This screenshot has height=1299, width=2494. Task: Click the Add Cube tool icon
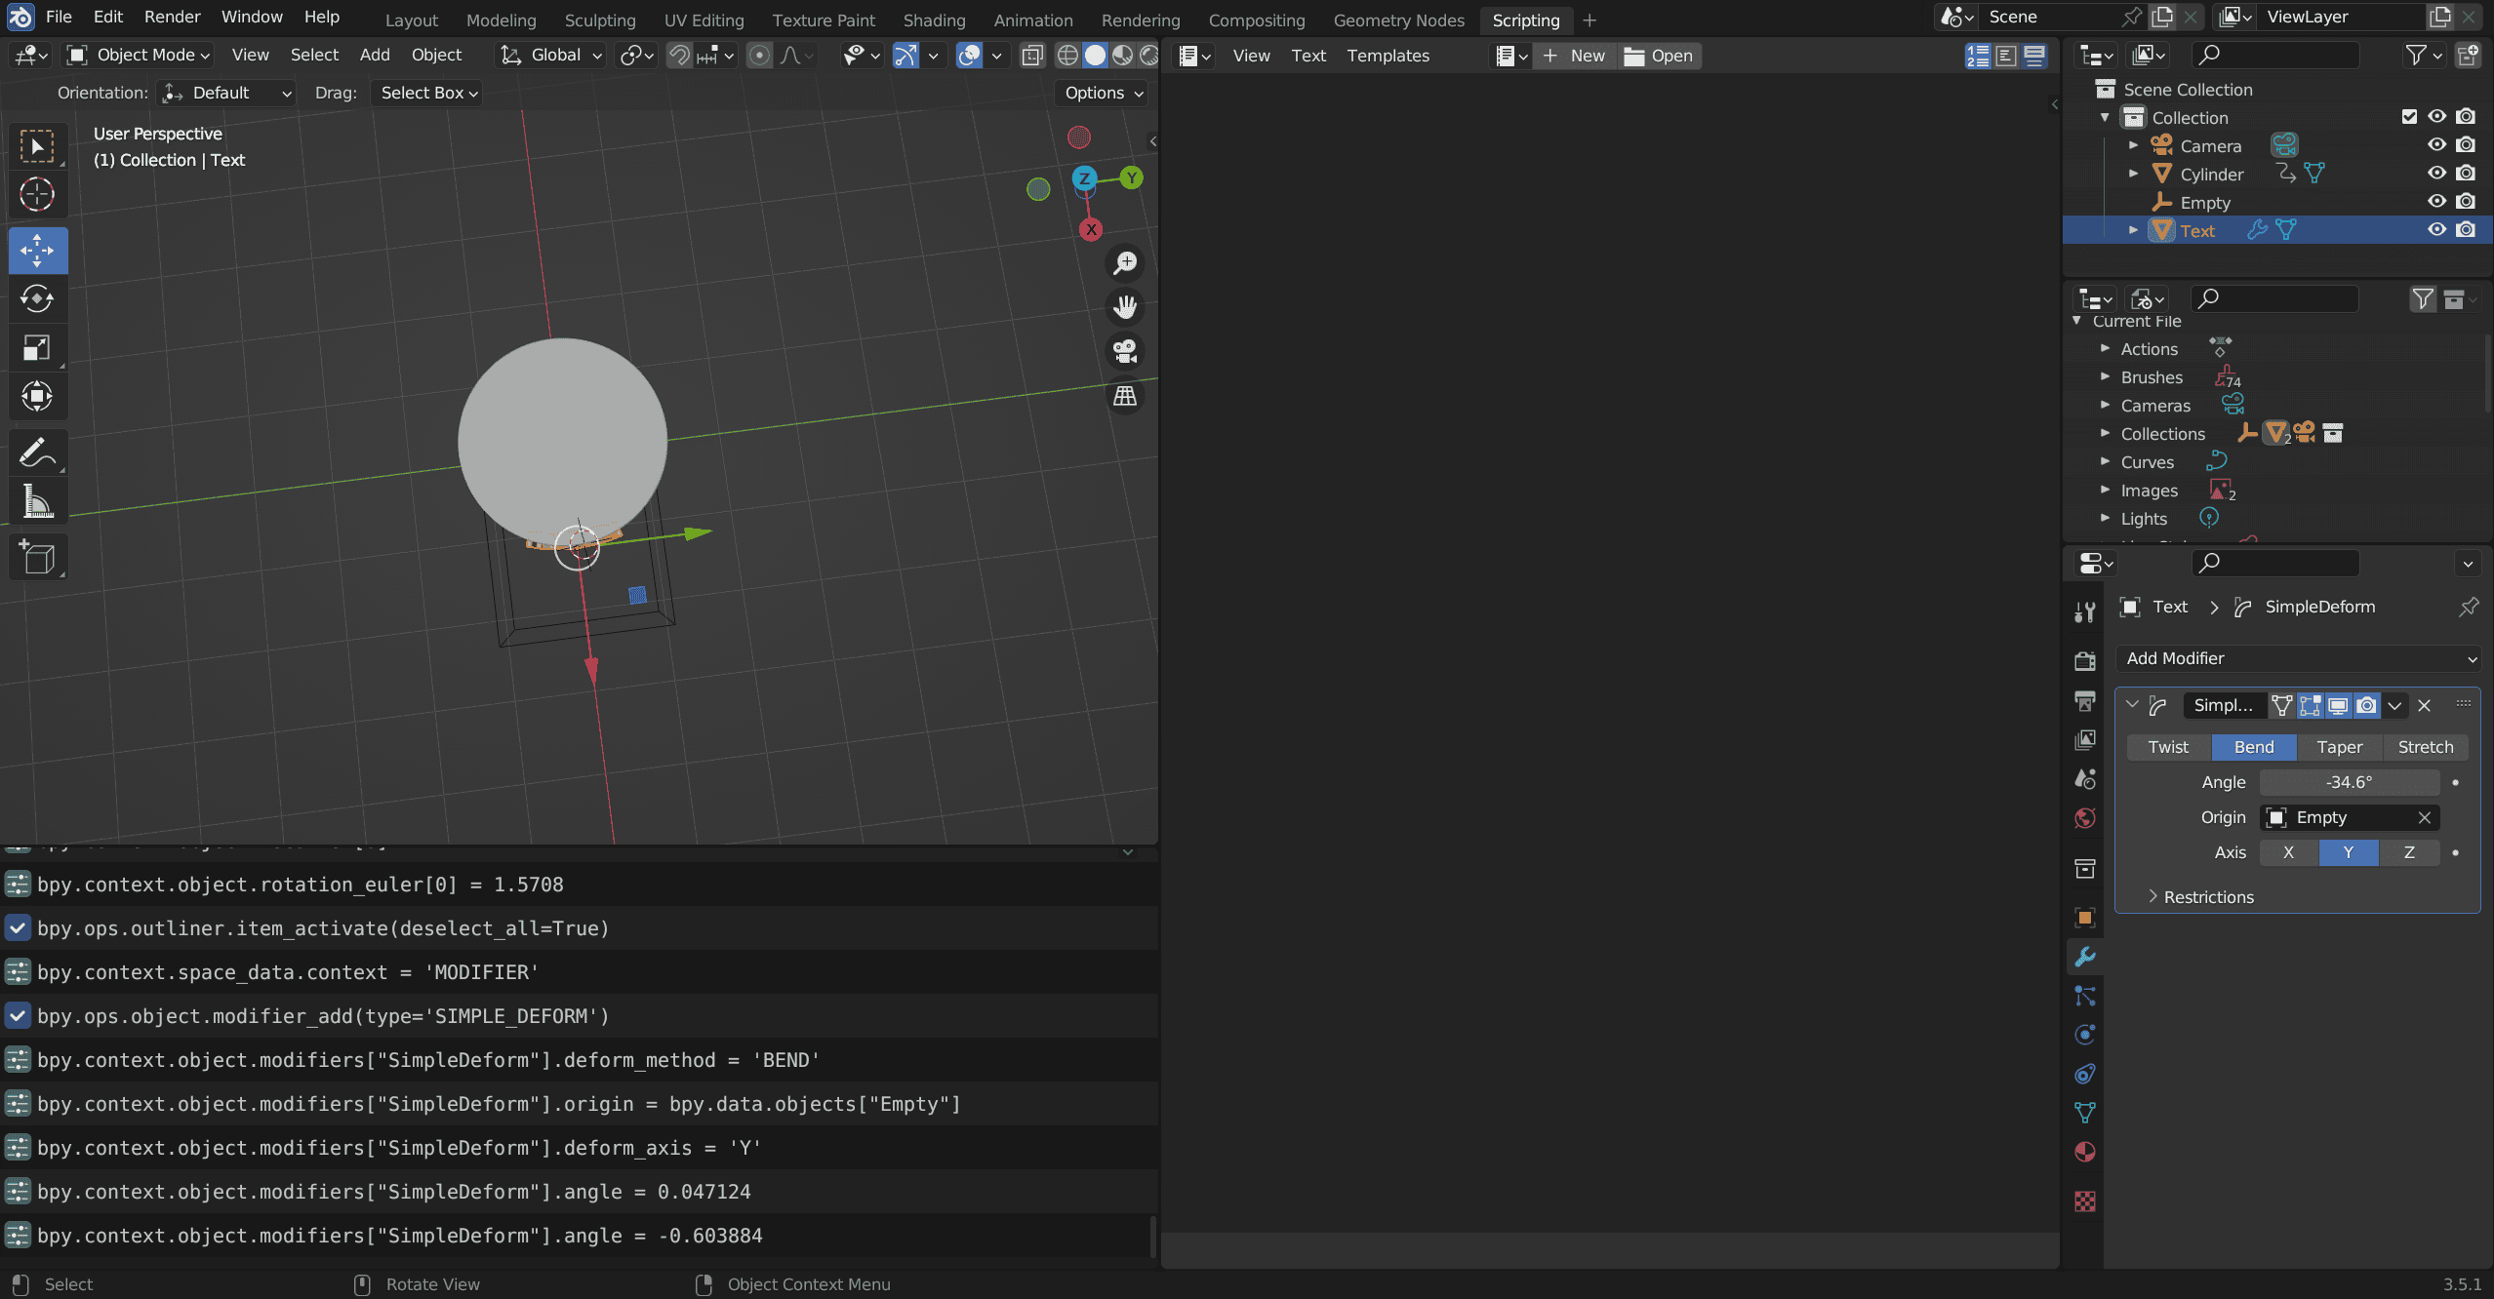(x=37, y=558)
